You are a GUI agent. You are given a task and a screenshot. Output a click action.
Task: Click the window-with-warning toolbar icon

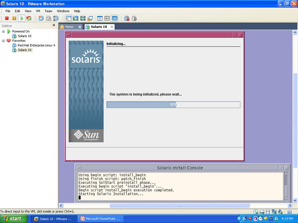(x=90, y=18)
